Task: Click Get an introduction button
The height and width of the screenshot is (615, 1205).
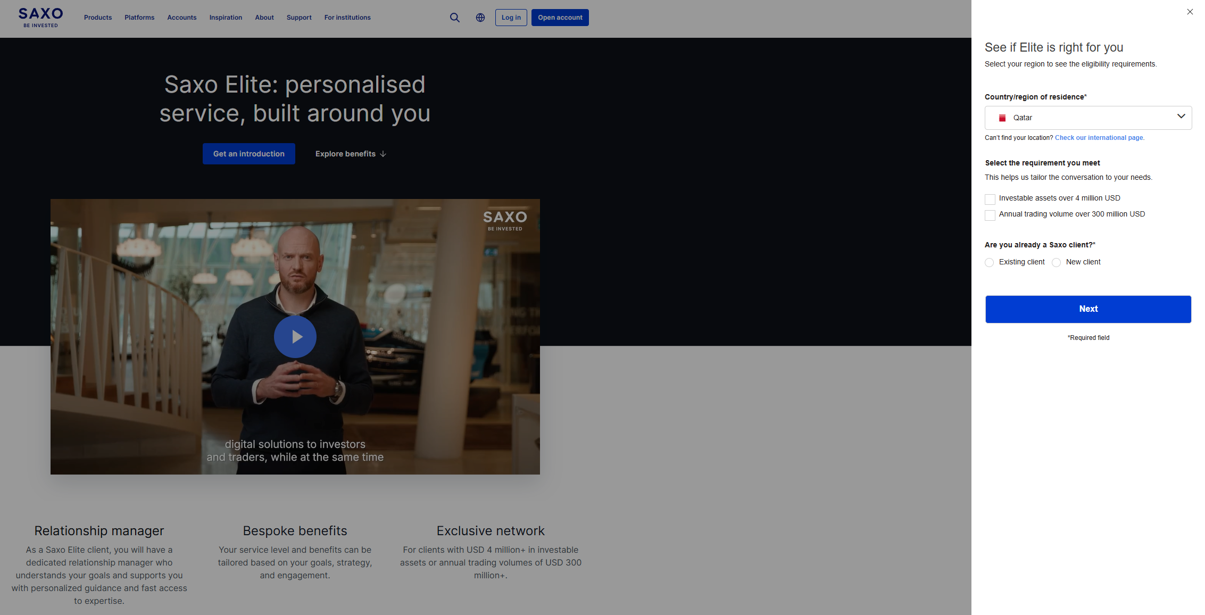Action: coord(248,154)
